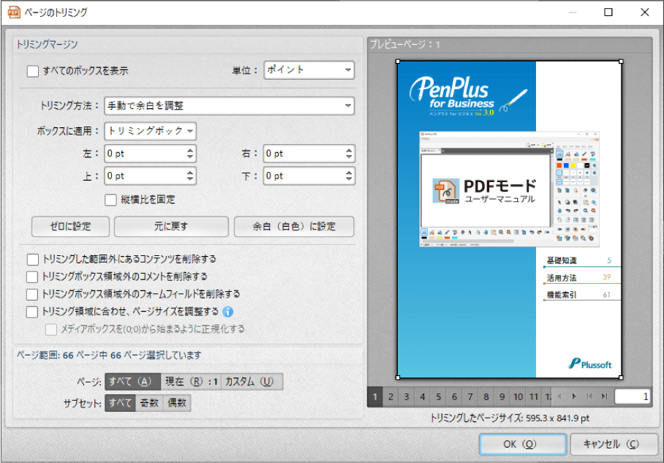664x463 pixels.
Task: Click the OK (O) button
Action: click(x=523, y=445)
